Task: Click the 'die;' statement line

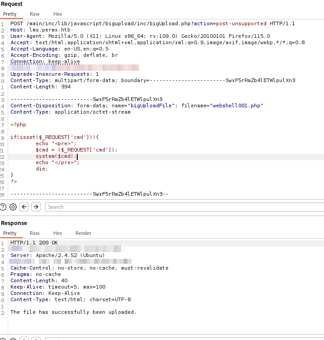Action: tap(42, 169)
